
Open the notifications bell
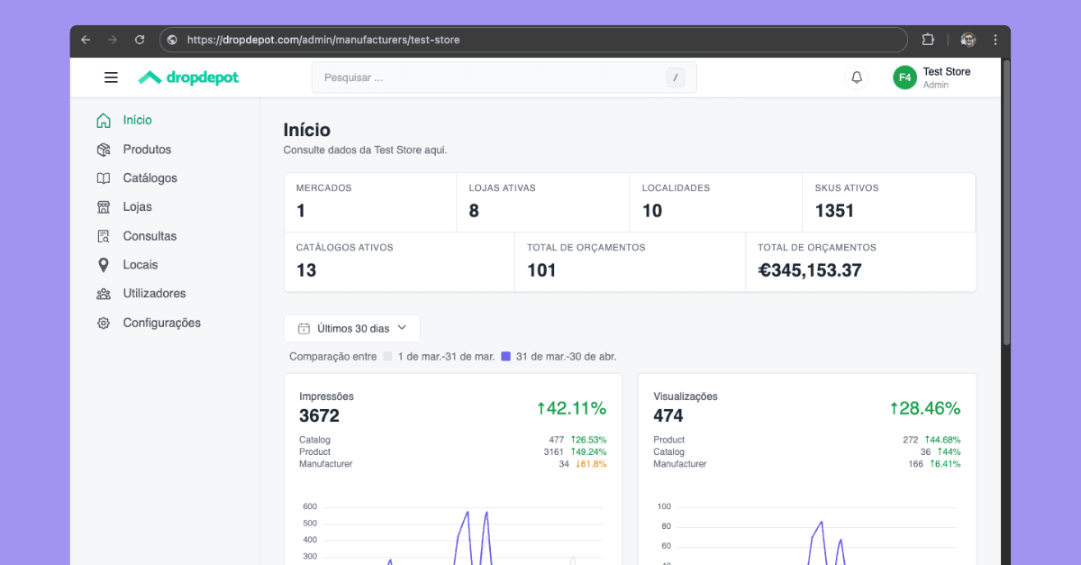(856, 77)
